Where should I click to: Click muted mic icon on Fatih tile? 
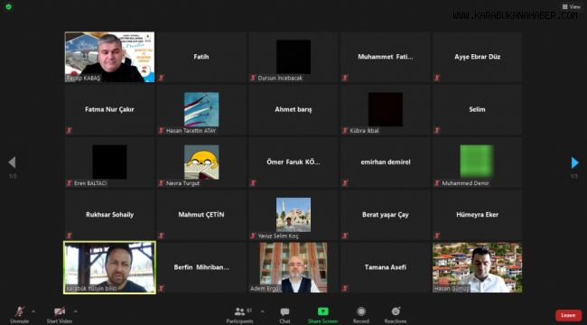coord(161,78)
